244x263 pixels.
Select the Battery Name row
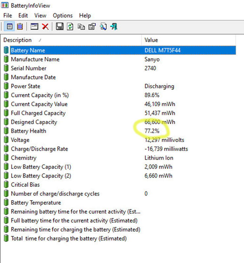point(120,50)
